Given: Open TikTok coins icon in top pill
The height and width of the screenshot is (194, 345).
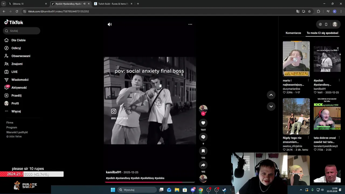Looking at the screenshot, I should (x=320, y=24).
